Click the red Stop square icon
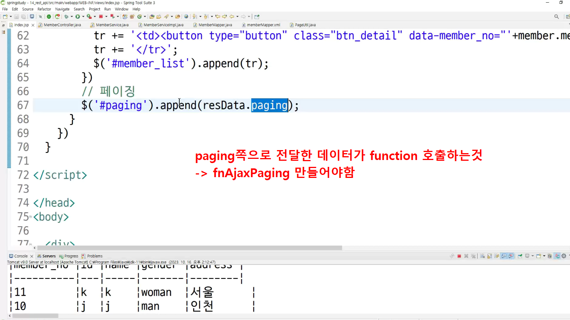 101,17
